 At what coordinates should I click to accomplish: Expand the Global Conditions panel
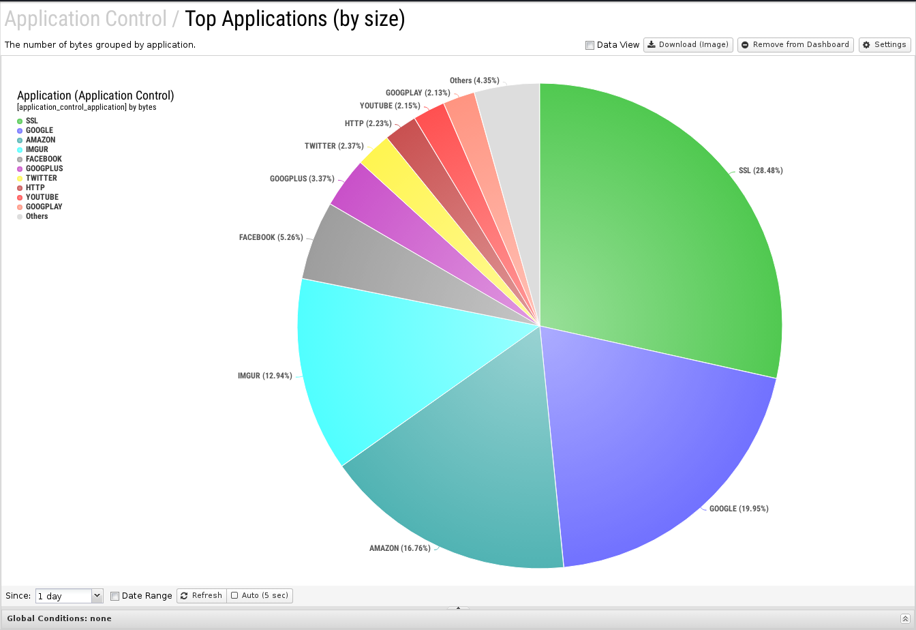(x=904, y=618)
